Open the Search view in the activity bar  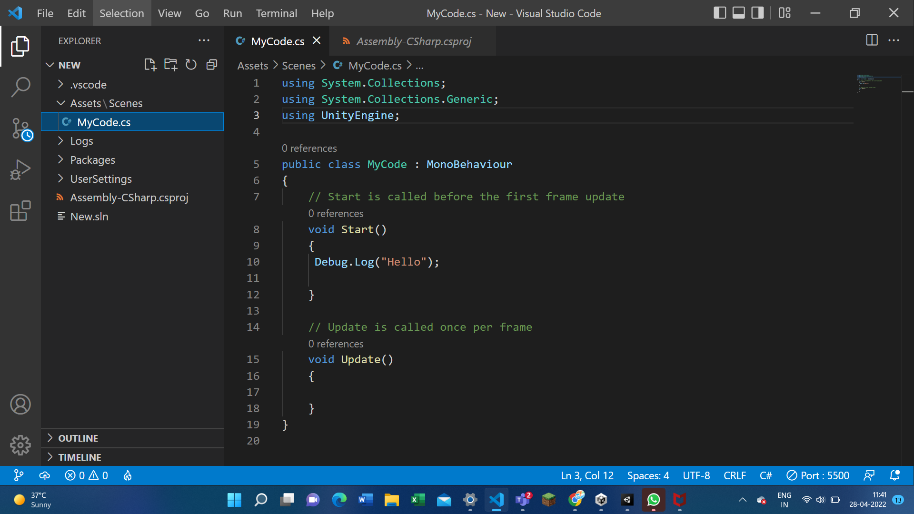tap(20, 88)
